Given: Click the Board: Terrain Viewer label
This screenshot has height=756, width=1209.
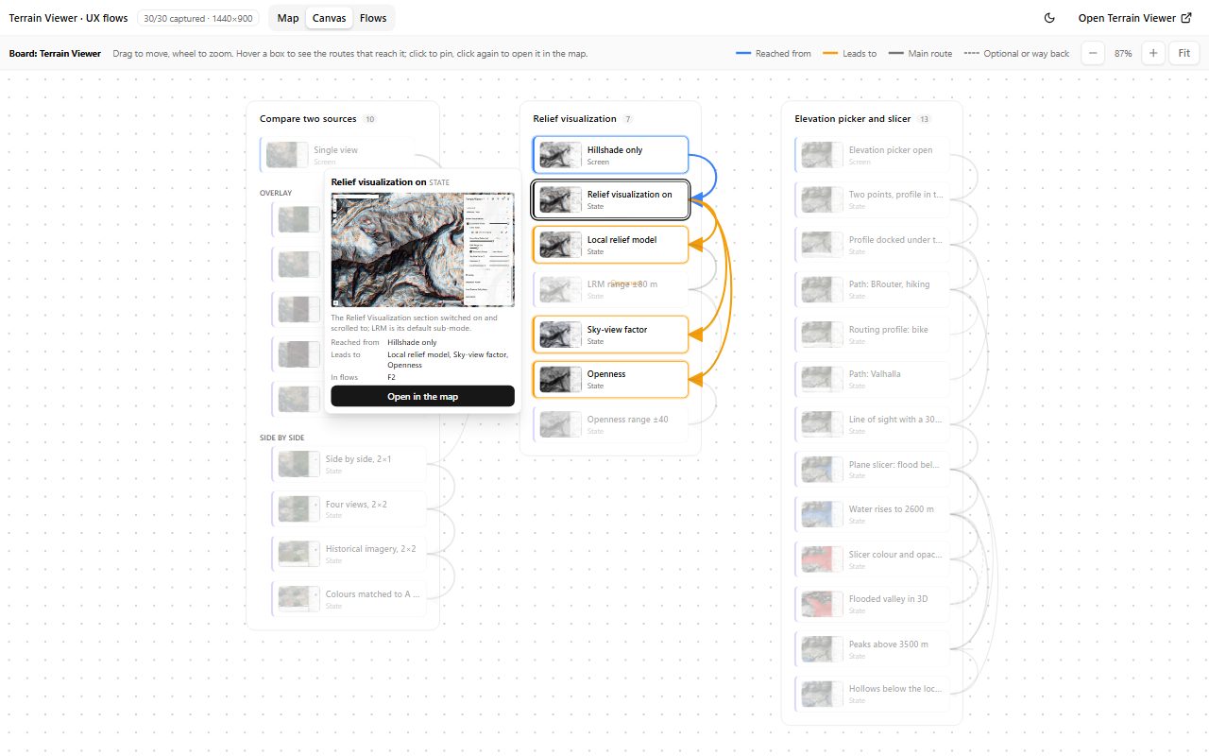Looking at the screenshot, I should (55, 54).
